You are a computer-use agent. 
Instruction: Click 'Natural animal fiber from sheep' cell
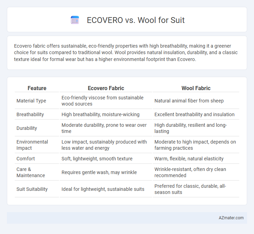196,101
